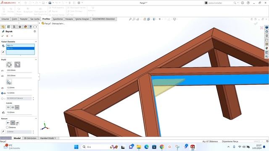This screenshot has height=151, width=269.
Task: Open the 3B Görünüm bottom tab
Action: pos(30,138)
